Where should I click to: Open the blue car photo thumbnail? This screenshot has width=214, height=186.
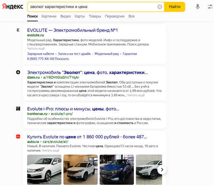point(117,169)
